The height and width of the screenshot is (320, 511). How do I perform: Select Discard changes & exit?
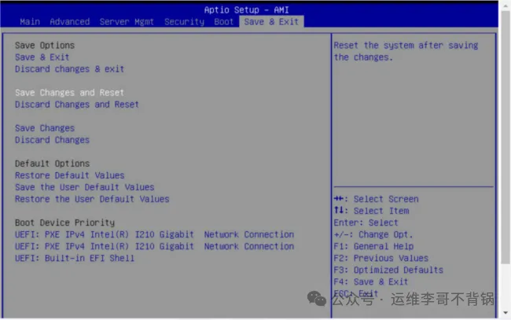(69, 69)
